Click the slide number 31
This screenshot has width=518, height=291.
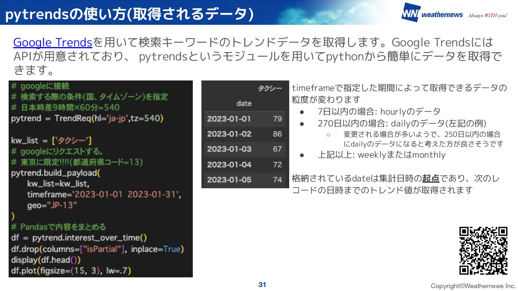pos(262,285)
